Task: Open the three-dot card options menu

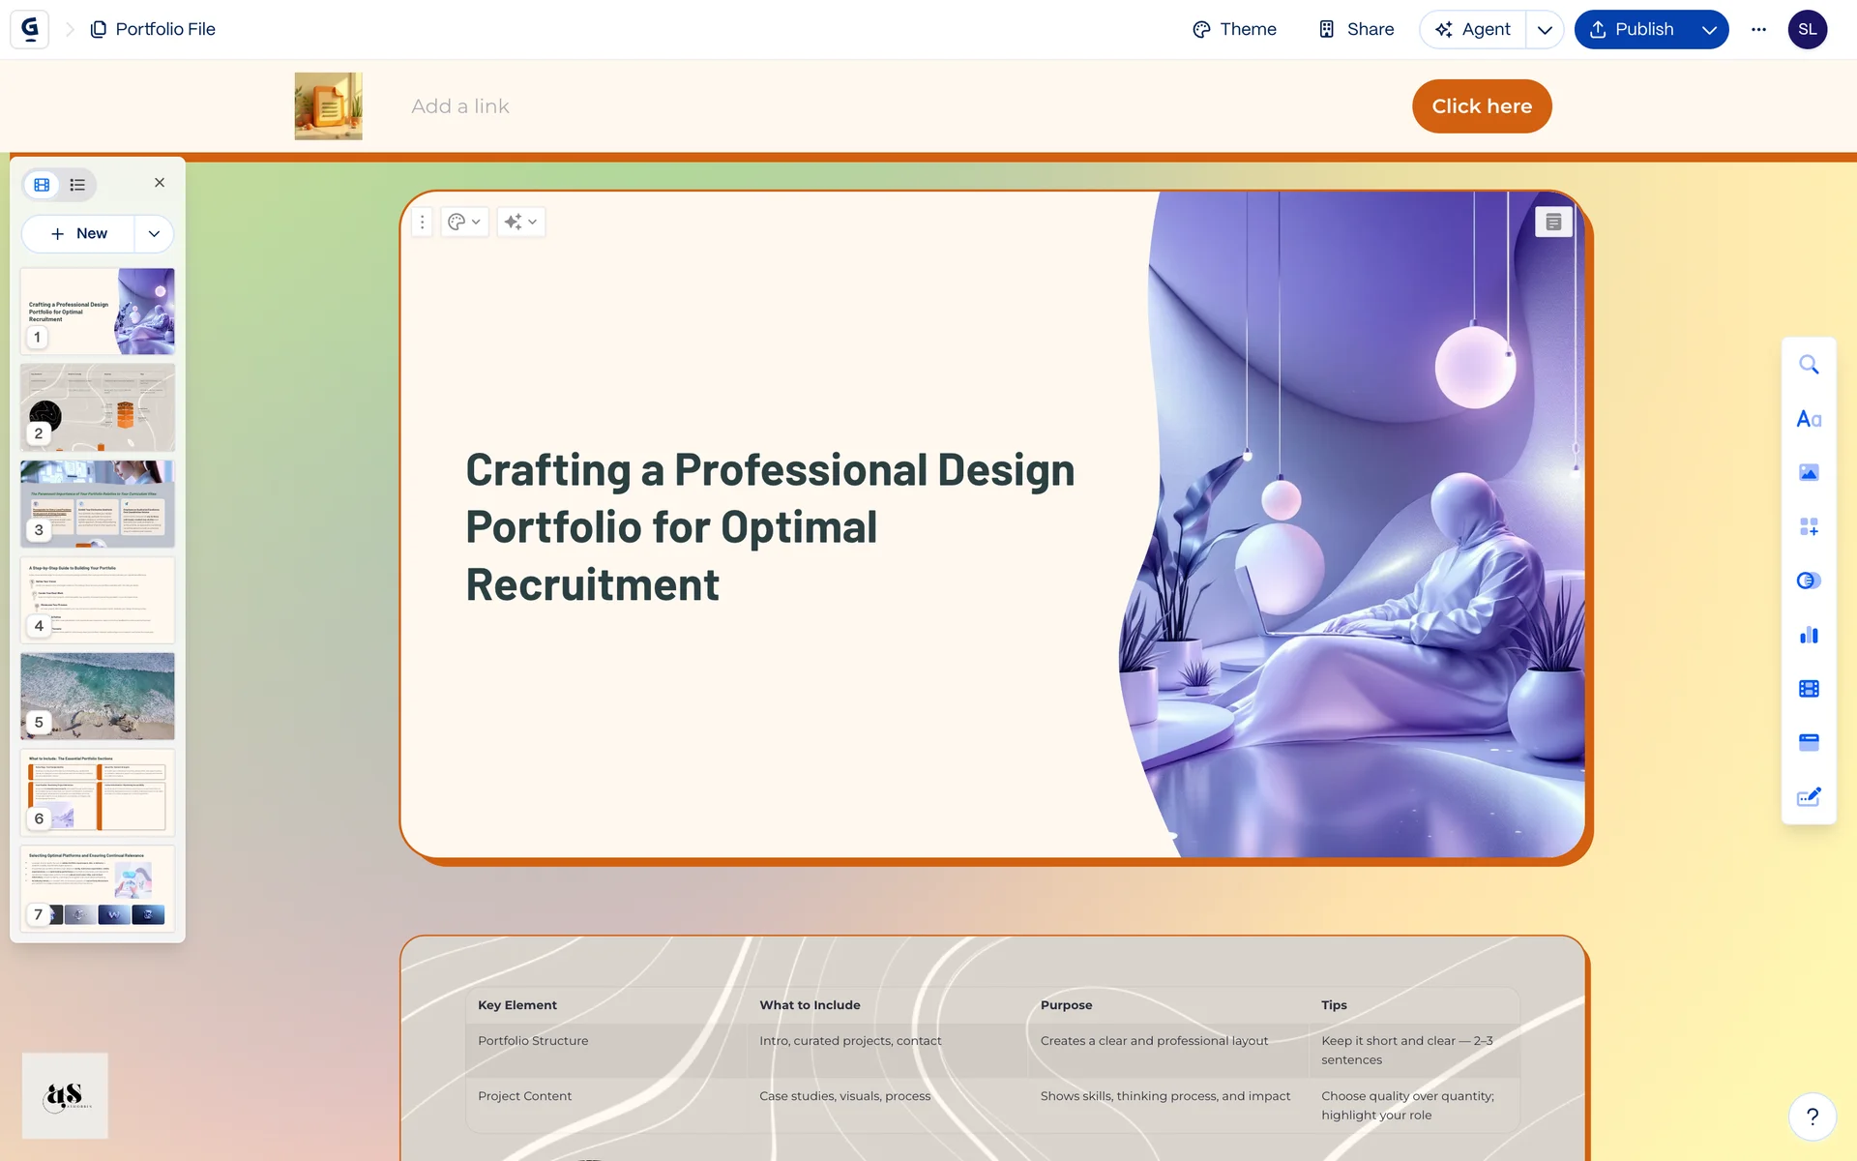Action: pos(422,222)
